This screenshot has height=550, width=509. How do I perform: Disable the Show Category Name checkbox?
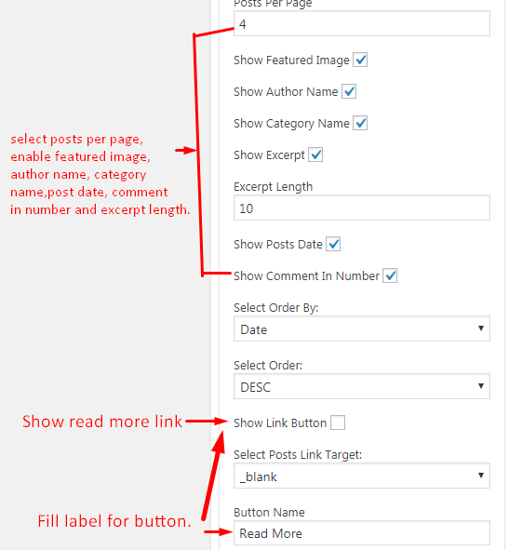click(360, 123)
